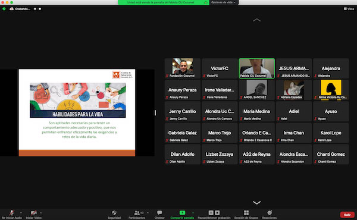Open audio options arrow next to microphone
Viewport: 357px width, 220px height.
tap(21, 213)
